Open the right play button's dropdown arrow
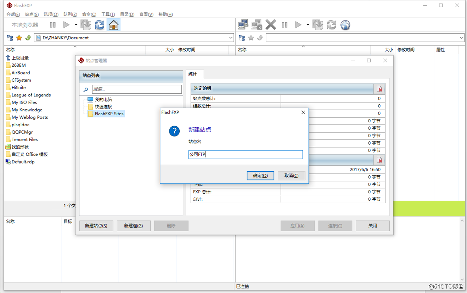 [308, 25]
